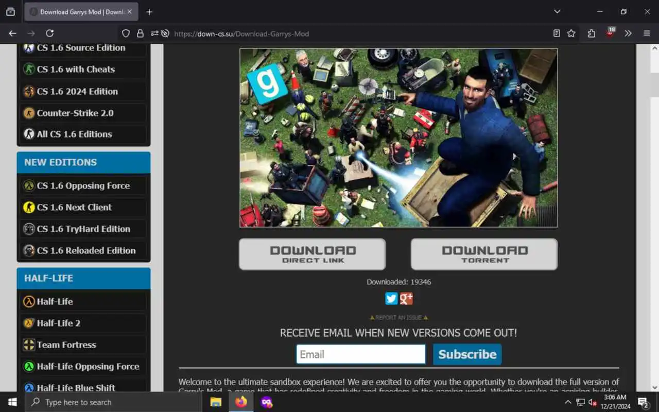
Task: Focus the Email input field
Action: tap(361, 354)
